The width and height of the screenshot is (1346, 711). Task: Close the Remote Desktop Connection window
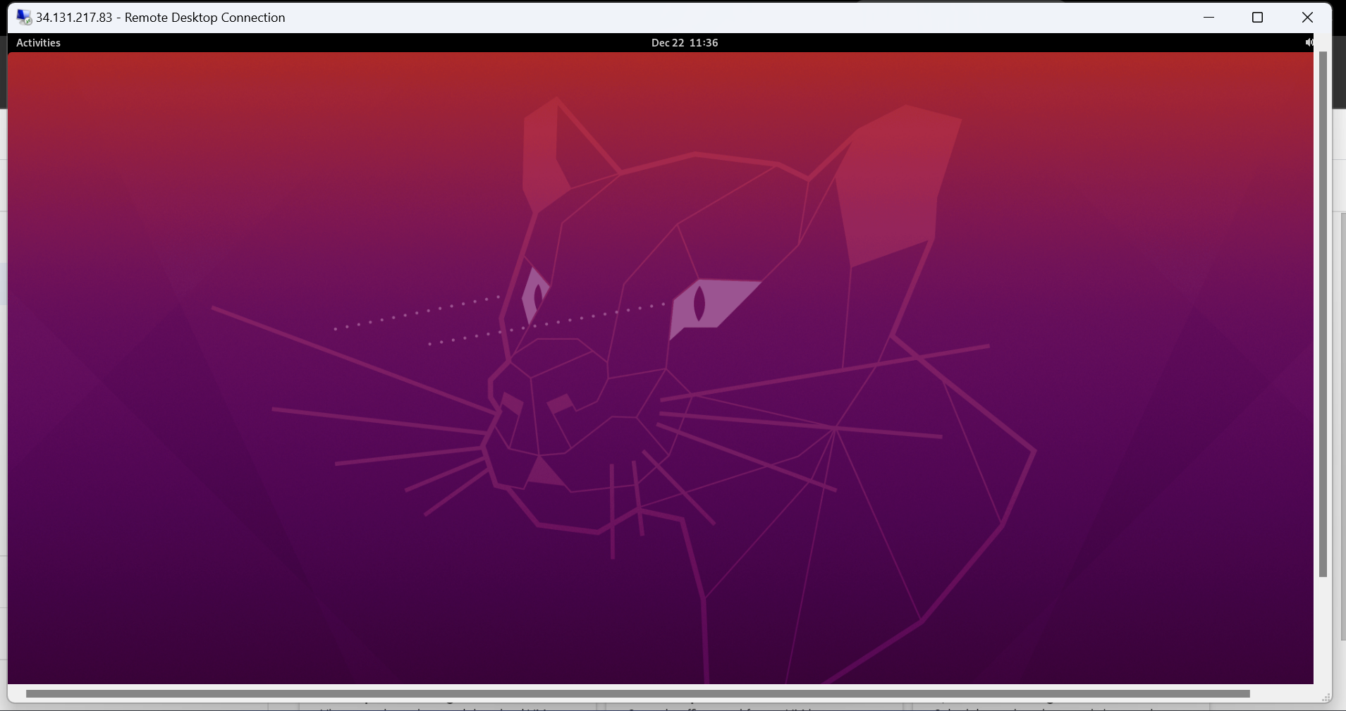pyautogui.click(x=1307, y=17)
